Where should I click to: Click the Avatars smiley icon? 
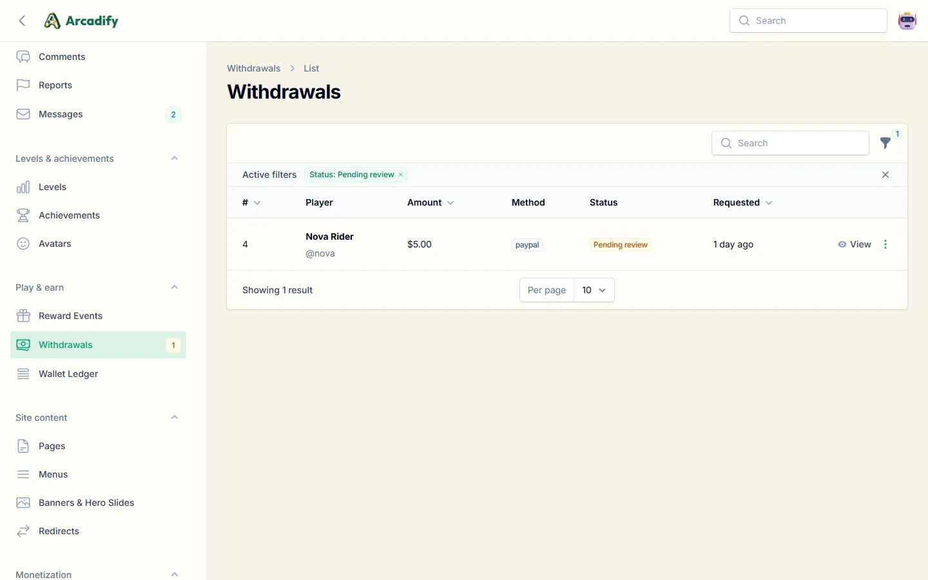tap(23, 244)
